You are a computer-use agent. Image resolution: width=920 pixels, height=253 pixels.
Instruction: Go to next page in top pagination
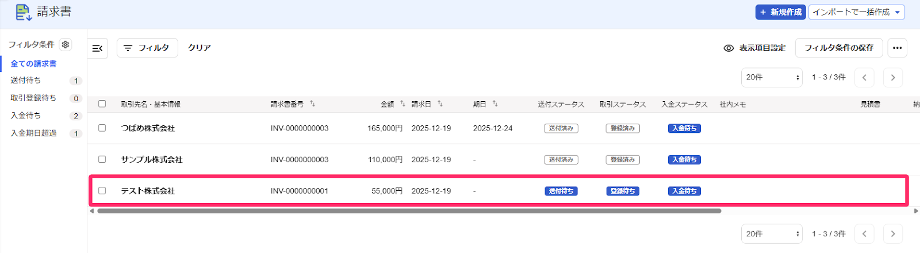point(892,77)
